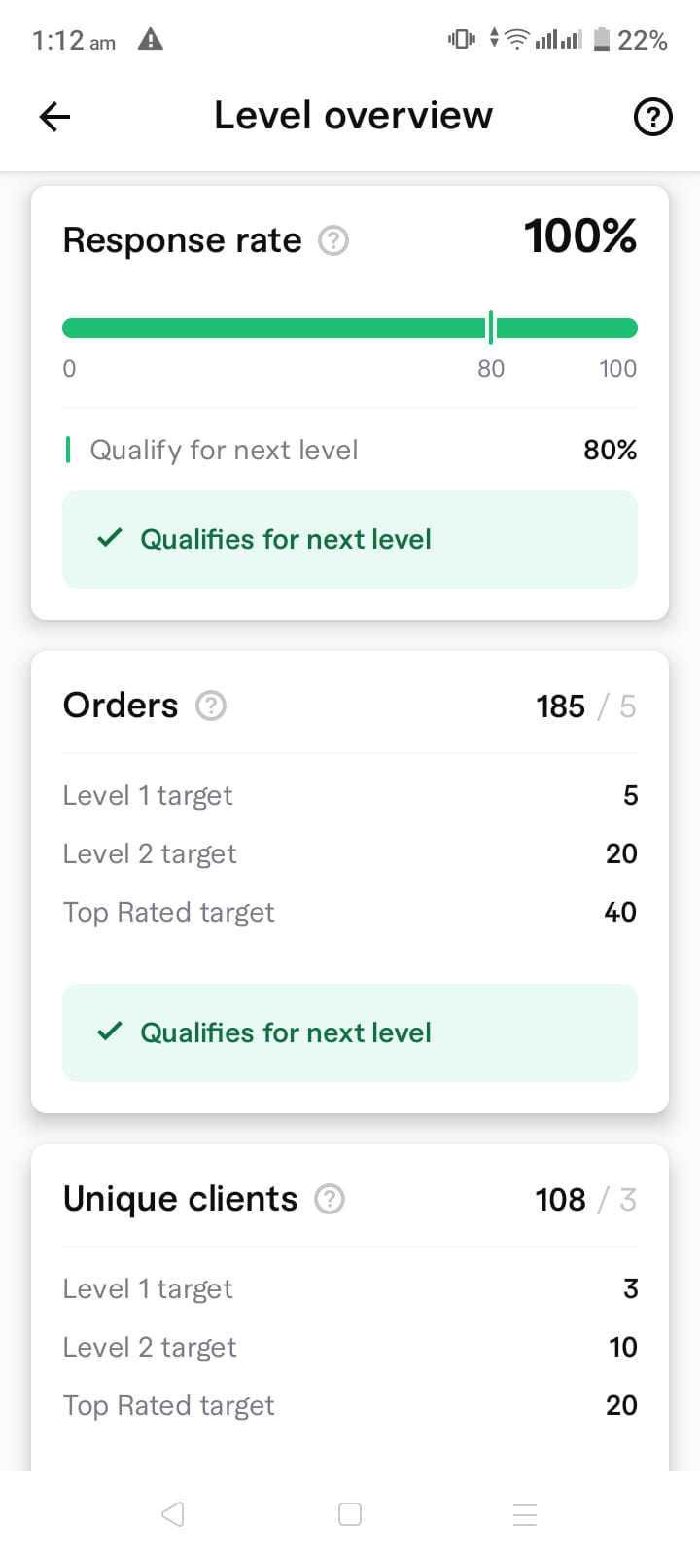
Task: Tap the Qualify for next level 80% row
Action: coord(350,450)
